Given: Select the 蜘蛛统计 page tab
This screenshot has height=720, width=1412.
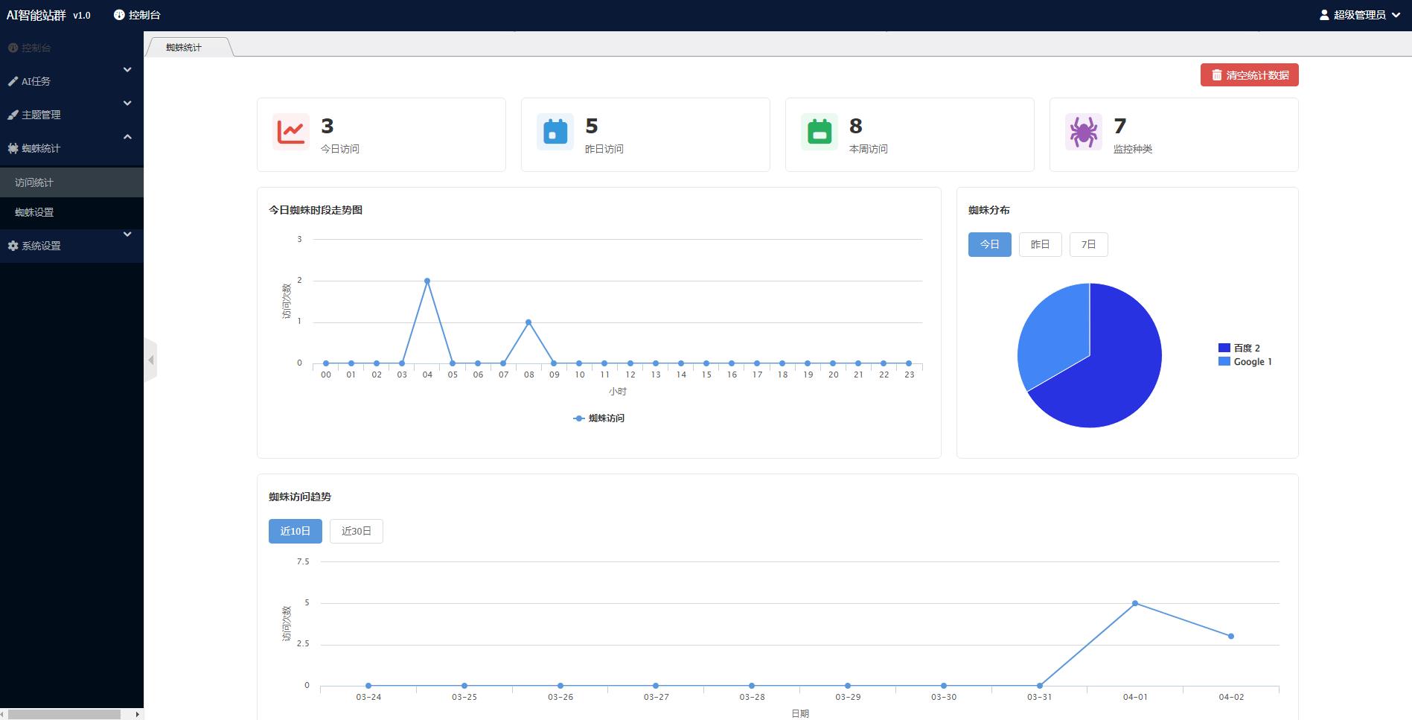Looking at the screenshot, I should (x=184, y=47).
